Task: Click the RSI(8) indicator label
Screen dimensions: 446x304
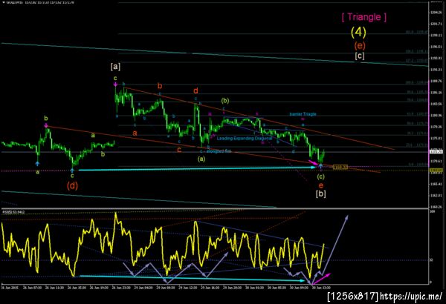Action: (13, 212)
